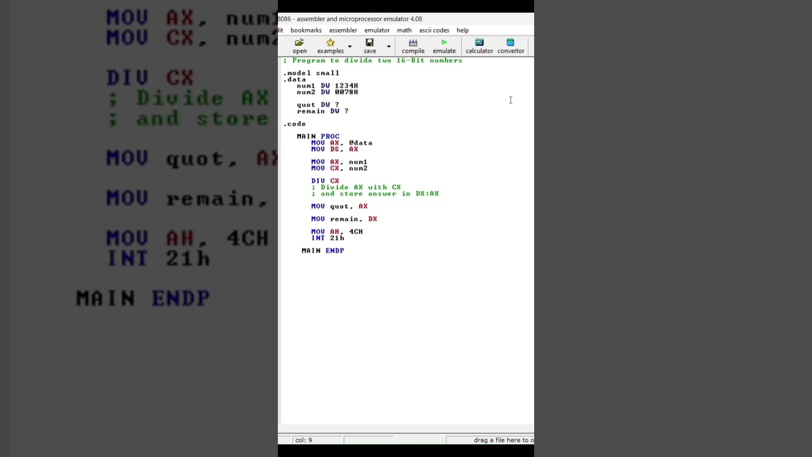Click the '.code' directive line
Image resolution: width=812 pixels, height=457 pixels.
pos(294,124)
